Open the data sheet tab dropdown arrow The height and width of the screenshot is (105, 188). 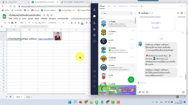(x=22, y=97)
